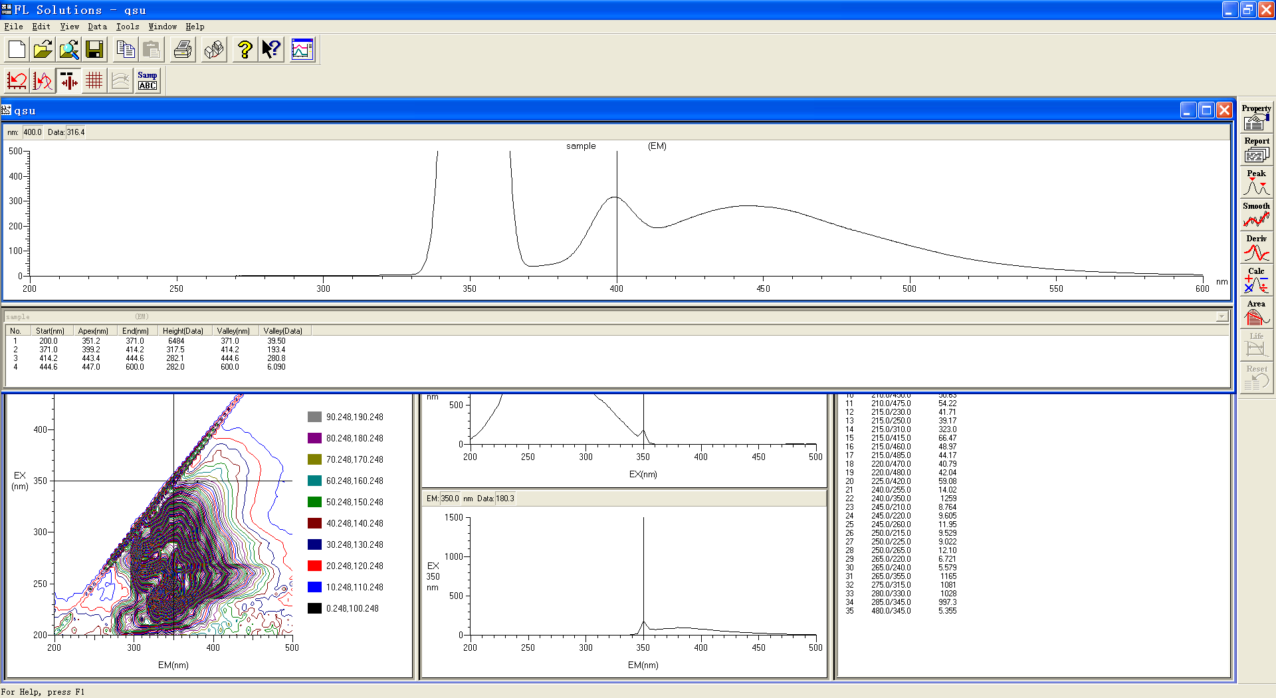This screenshot has width=1276, height=698.
Task: Maximize the qsu child window
Action: pyautogui.click(x=1206, y=110)
